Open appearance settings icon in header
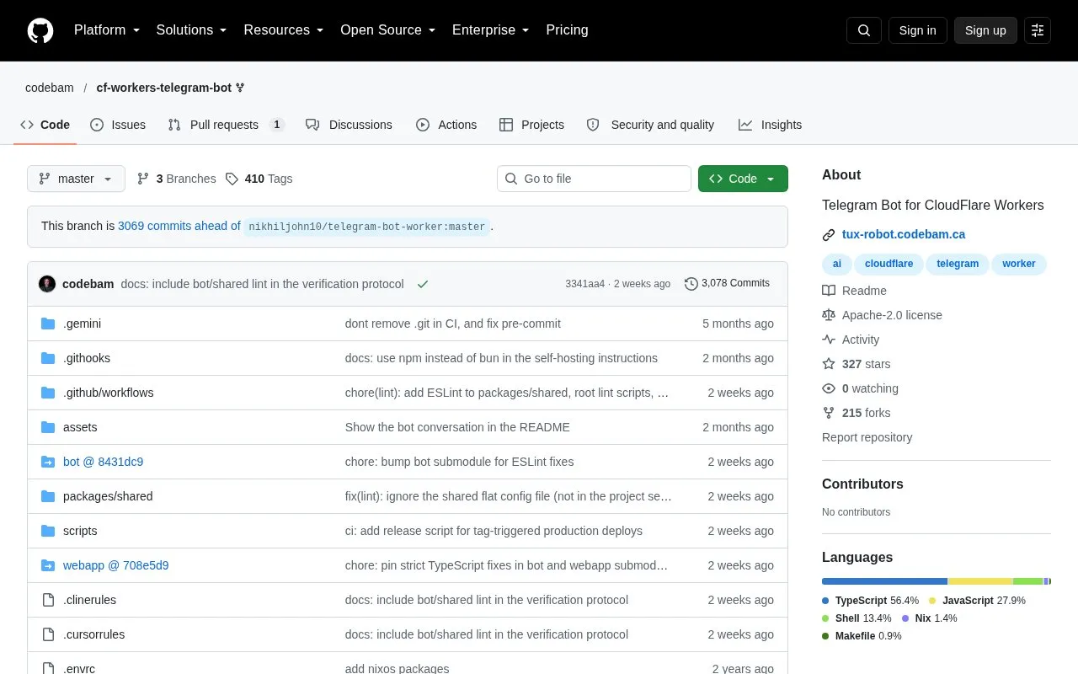 point(1038,30)
